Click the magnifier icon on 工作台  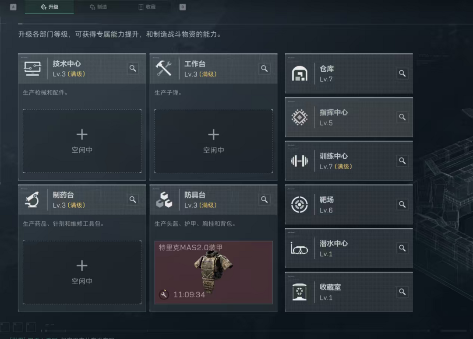coord(264,68)
